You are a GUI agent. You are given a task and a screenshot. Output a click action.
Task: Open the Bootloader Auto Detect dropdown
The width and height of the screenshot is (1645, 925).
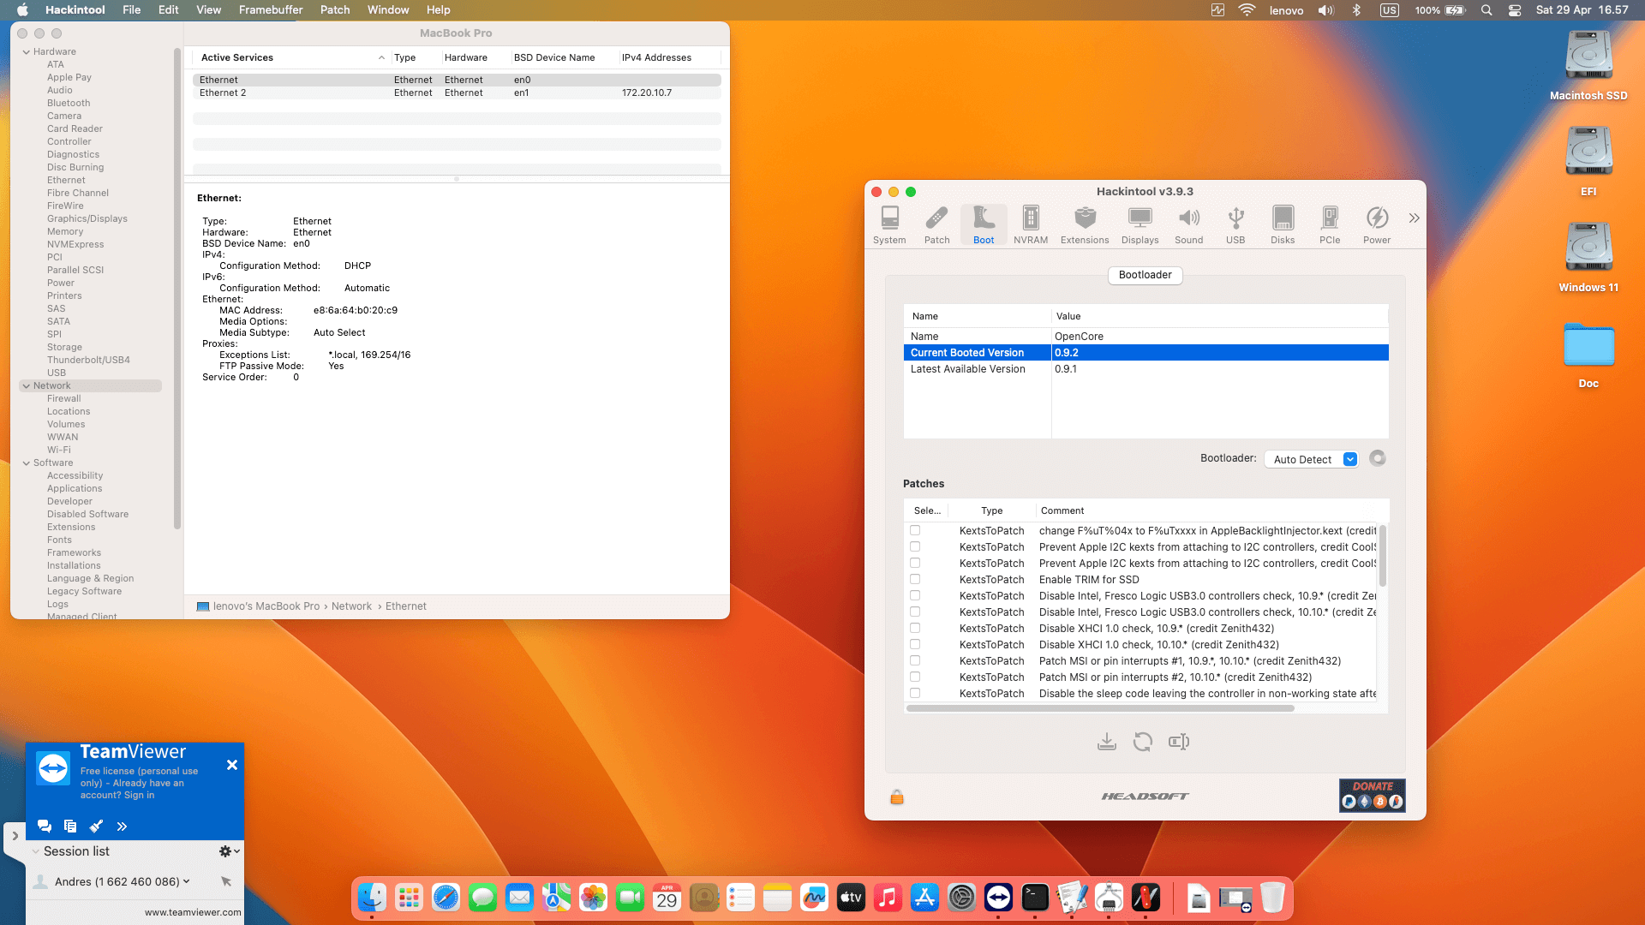click(x=1312, y=459)
